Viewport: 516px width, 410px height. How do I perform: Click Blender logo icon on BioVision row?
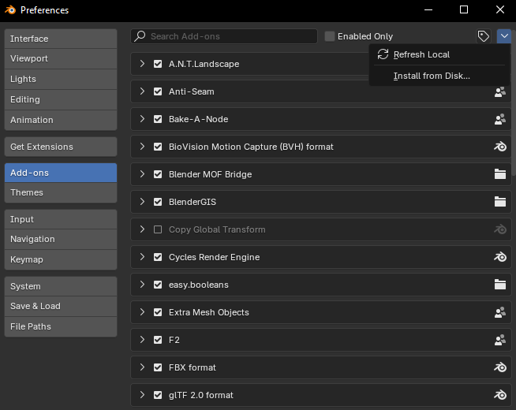point(499,147)
